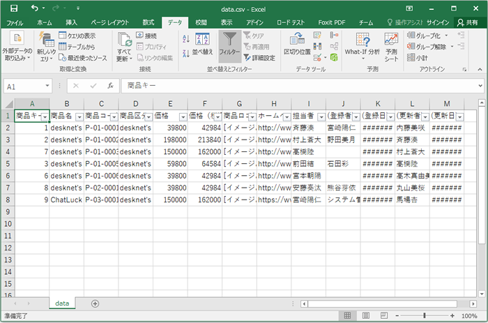Open the 挿入 (Insert) ribbon tab

(x=71, y=22)
